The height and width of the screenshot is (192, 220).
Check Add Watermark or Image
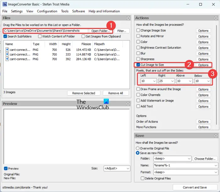138,101
